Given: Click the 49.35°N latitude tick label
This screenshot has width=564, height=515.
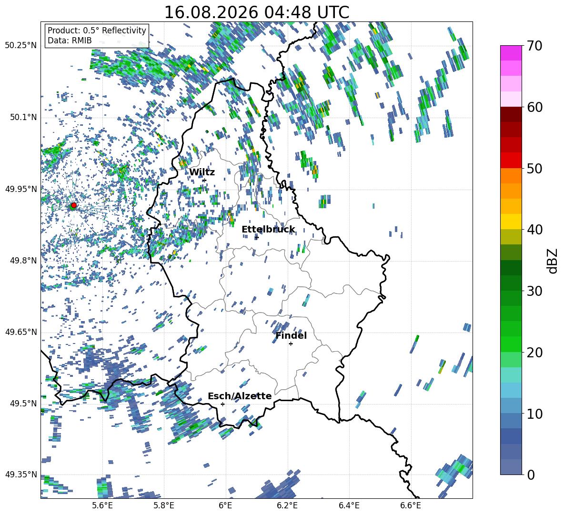Looking at the screenshot, I should coord(21,475).
